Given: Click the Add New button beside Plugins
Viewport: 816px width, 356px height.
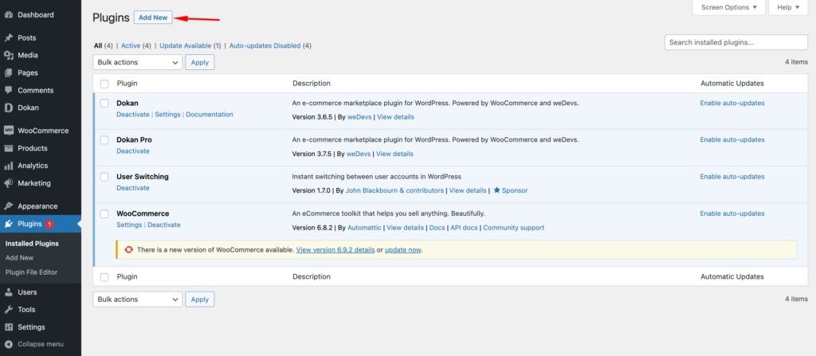Looking at the screenshot, I should (153, 18).
